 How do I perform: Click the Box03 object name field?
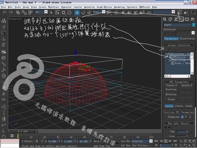pyautogui.click(x=177, y=25)
